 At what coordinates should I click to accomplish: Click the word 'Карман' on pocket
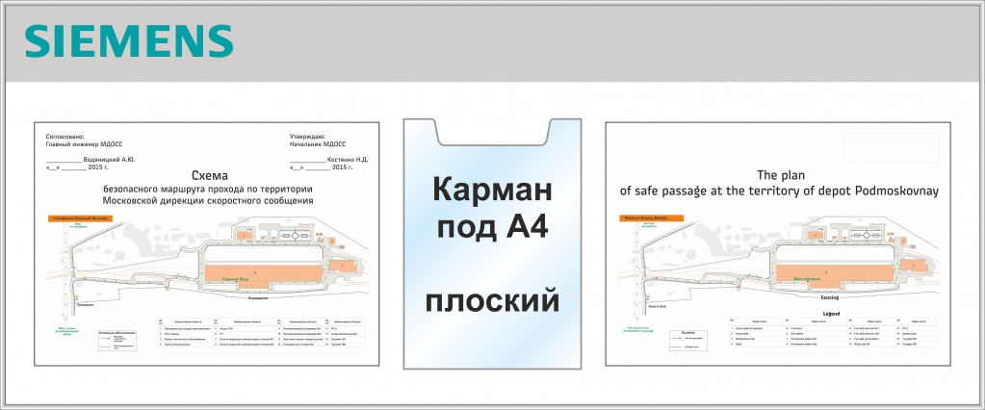[x=492, y=190]
